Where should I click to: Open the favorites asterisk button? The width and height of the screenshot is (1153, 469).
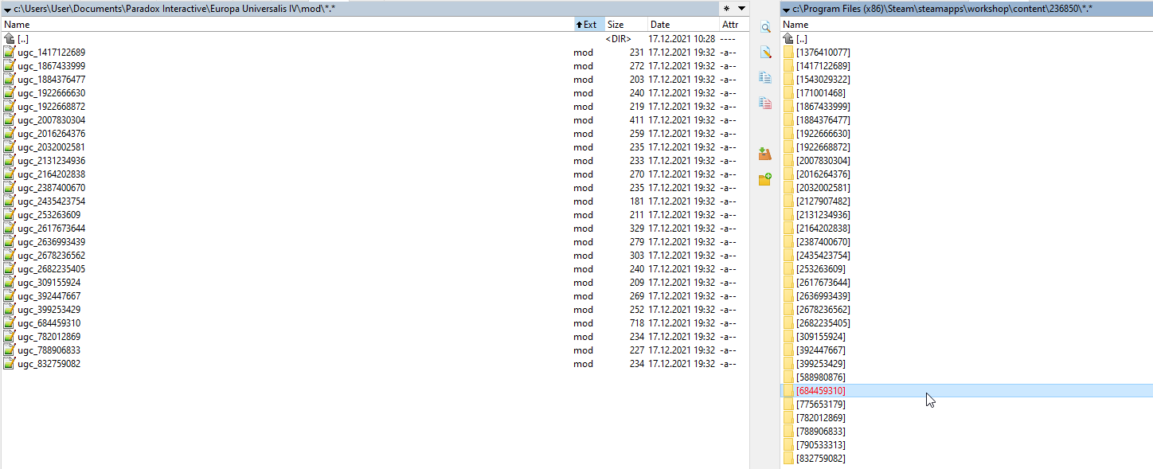[x=726, y=8]
